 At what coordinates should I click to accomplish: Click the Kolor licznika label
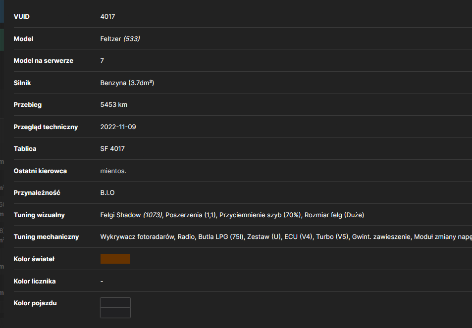[x=34, y=281]
